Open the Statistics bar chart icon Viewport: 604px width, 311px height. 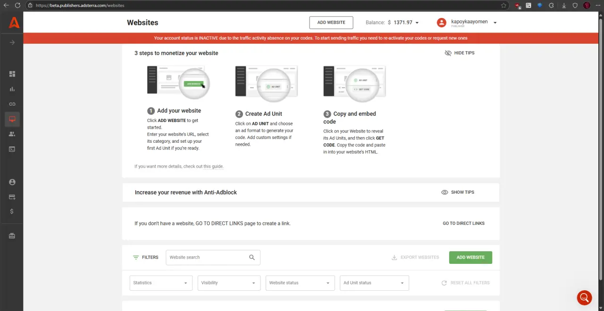point(12,89)
